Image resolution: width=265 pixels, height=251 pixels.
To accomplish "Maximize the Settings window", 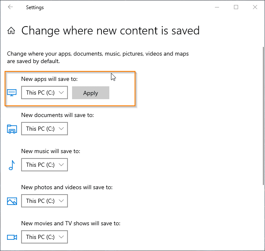I will [x=236, y=7].
